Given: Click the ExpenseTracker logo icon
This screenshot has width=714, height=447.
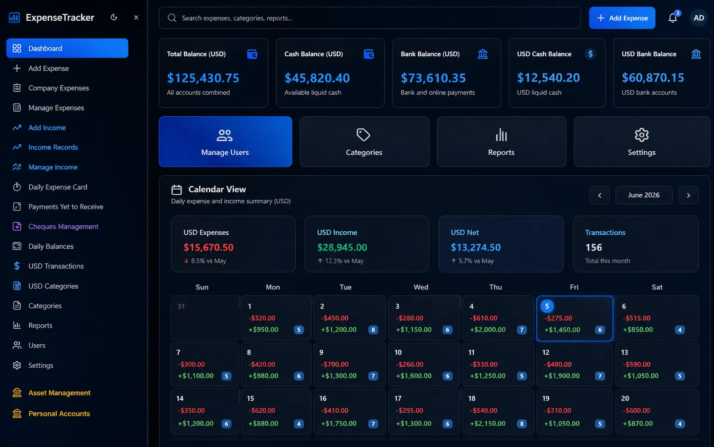Looking at the screenshot, I should click(x=14, y=18).
